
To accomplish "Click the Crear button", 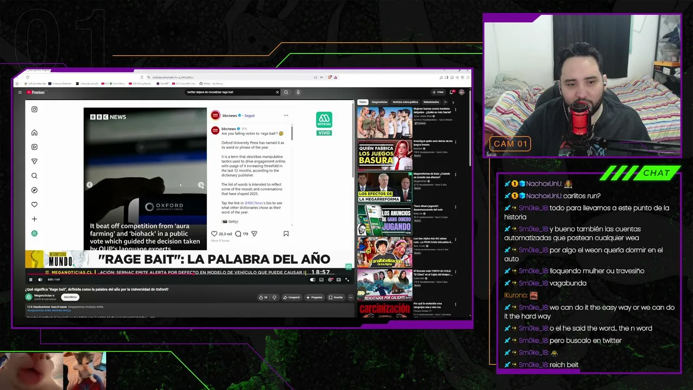I will pos(438,92).
